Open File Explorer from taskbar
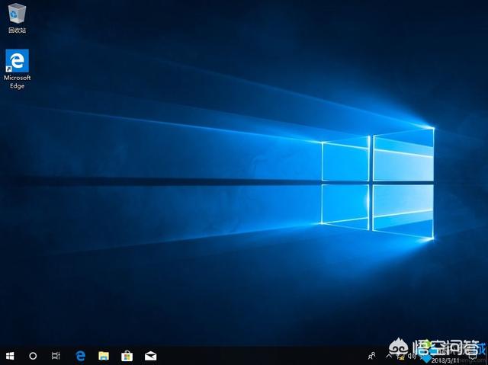The image size is (488, 365). coord(104,356)
